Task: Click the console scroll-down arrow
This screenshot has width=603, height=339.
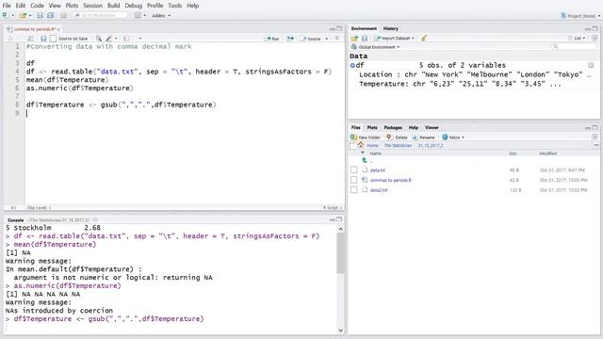Action: point(340,330)
